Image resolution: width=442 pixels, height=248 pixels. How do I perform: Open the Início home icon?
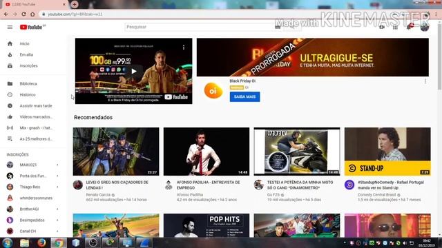[10, 43]
